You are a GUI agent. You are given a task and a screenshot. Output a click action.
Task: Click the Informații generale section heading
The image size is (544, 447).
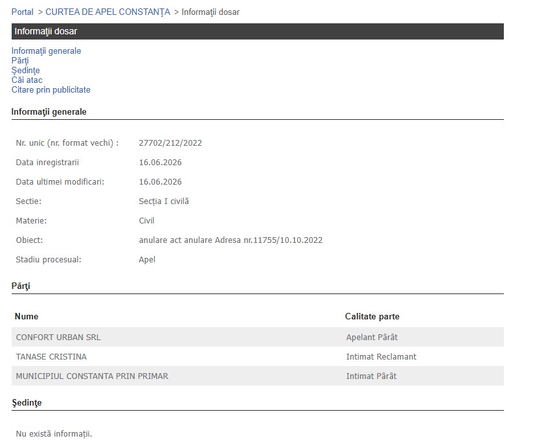tap(49, 111)
